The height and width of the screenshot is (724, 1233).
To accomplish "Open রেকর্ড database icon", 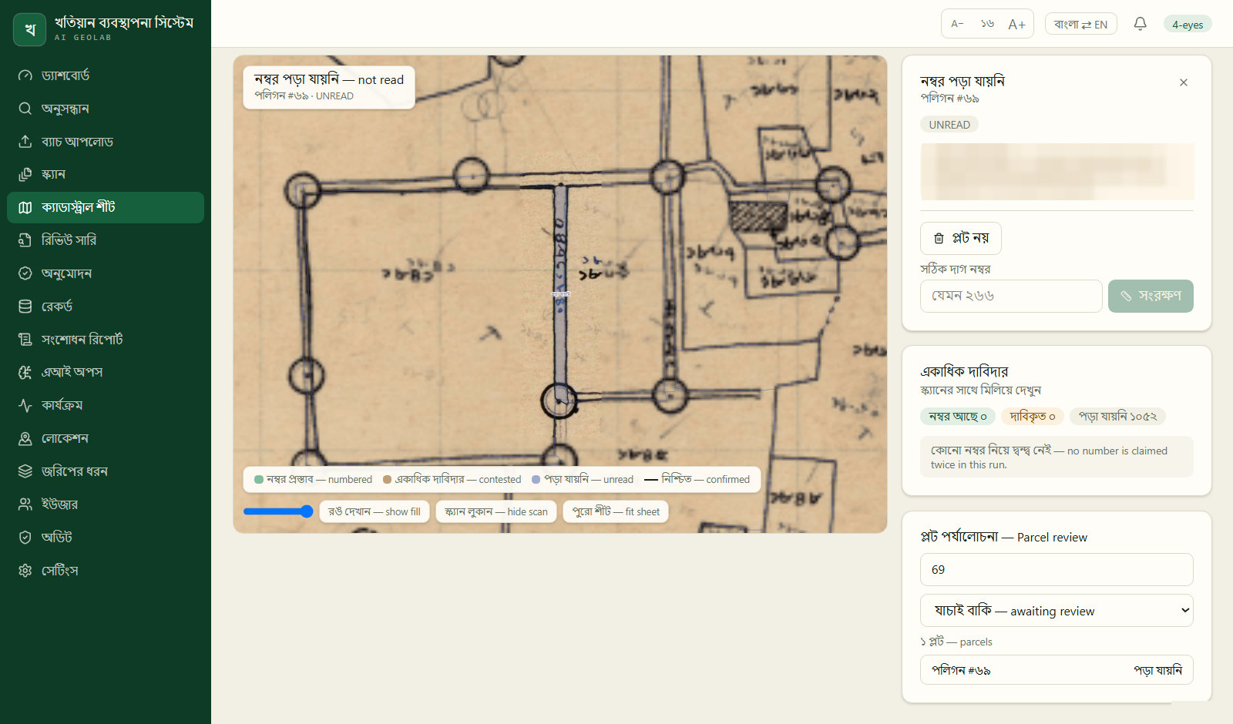I will coord(25,307).
